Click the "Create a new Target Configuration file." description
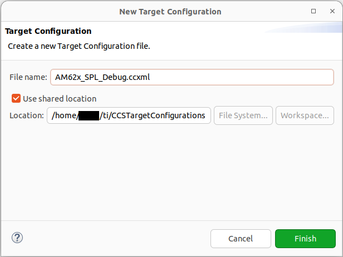 (79, 46)
